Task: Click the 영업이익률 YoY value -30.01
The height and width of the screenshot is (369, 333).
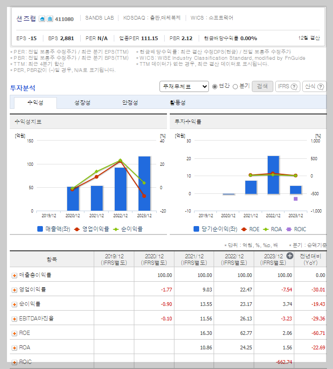Action: (x=318, y=290)
